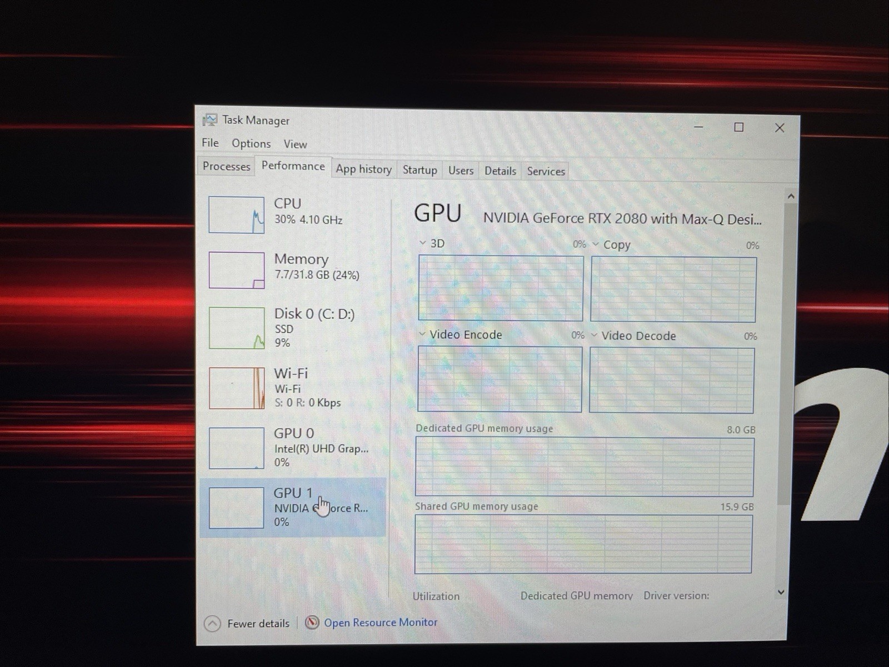Screen dimensions: 889x667
Task: Click the 'Dedicated GPU memory' stat label
Action: point(577,595)
